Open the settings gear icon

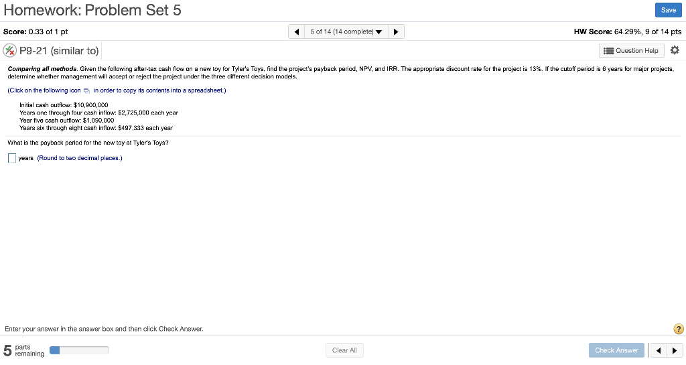coord(675,50)
